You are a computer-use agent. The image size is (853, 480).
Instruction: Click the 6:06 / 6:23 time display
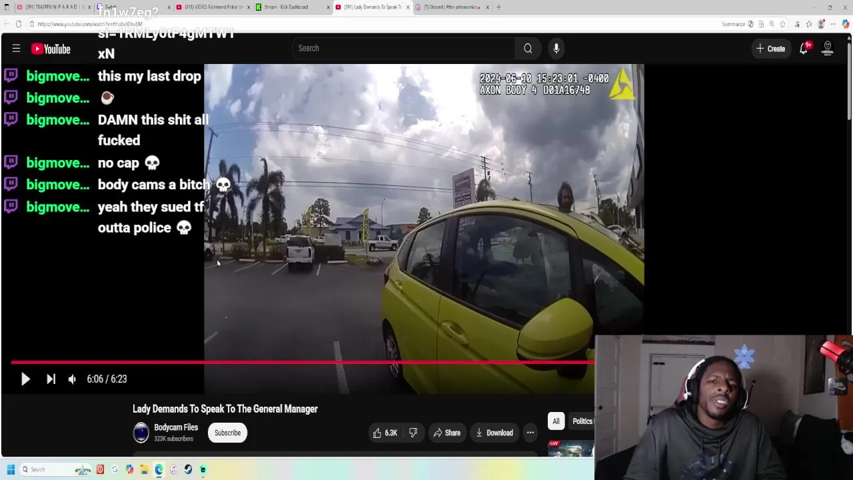pyautogui.click(x=107, y=379)
